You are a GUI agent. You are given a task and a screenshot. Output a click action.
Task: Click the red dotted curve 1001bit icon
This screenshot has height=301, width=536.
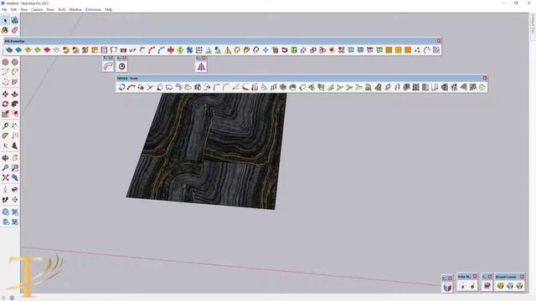click(131, 87)
